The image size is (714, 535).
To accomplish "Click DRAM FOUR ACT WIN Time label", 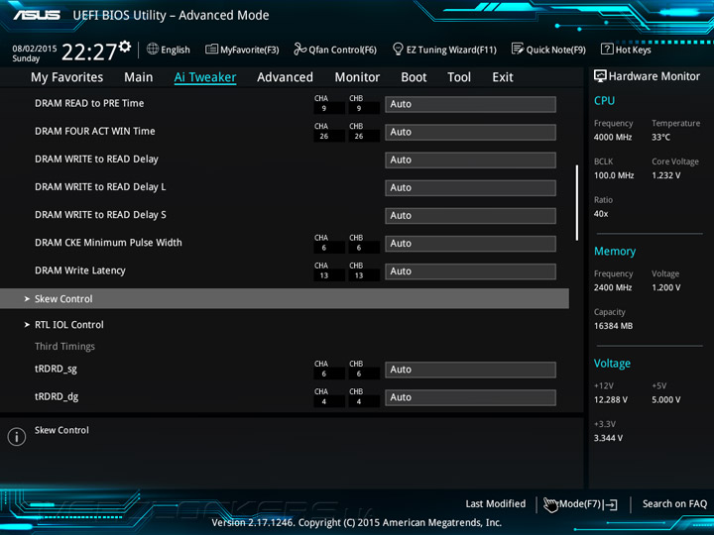I will point(95,131).
